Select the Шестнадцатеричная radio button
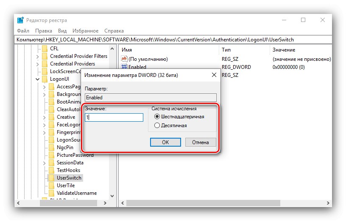The width and height of the screenshot is (346, 221). coord(157,117)
